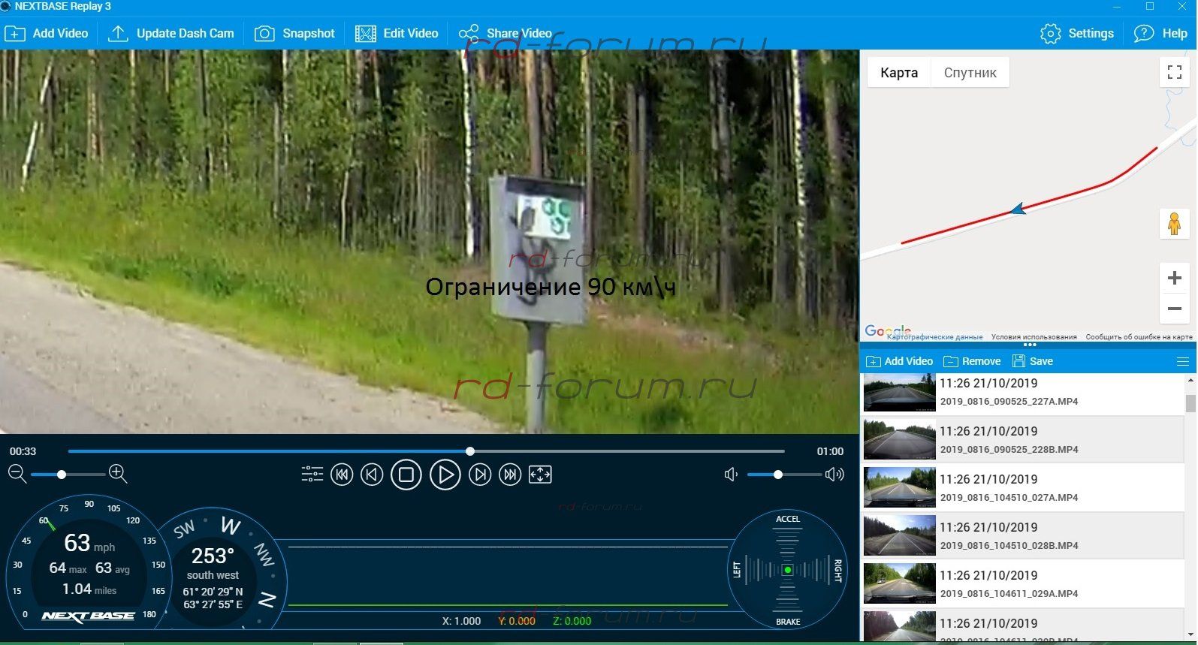Select video 2019_0816_090525_227A.MP4
This screenshot has width=1198, height=645.
click(1022, 392)
